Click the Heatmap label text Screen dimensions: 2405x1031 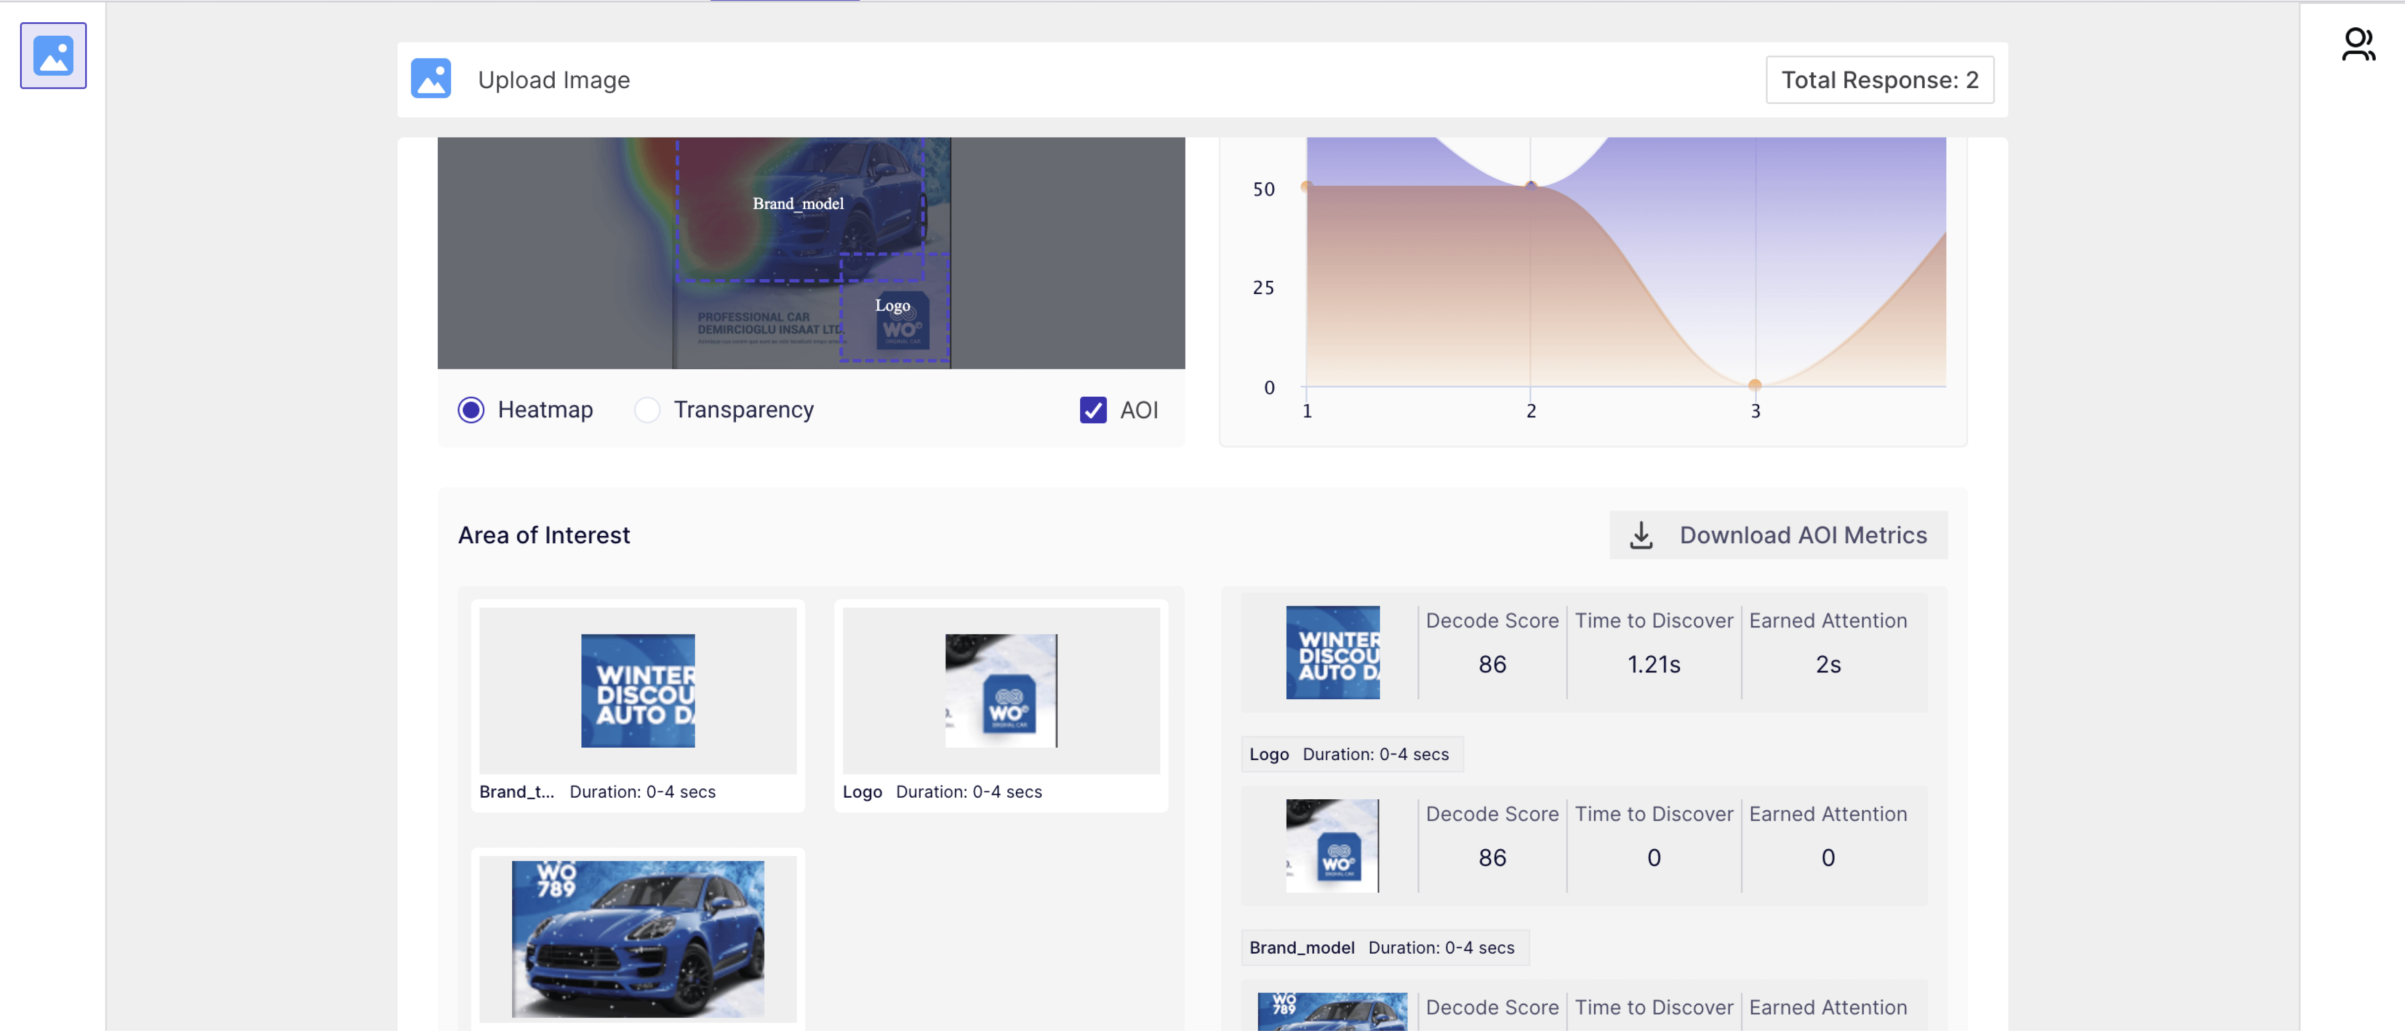[545, 410]
